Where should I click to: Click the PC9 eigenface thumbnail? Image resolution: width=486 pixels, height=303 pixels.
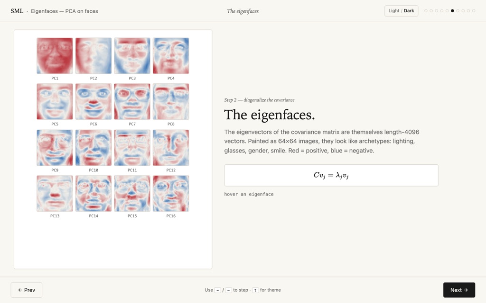(55, 148)
